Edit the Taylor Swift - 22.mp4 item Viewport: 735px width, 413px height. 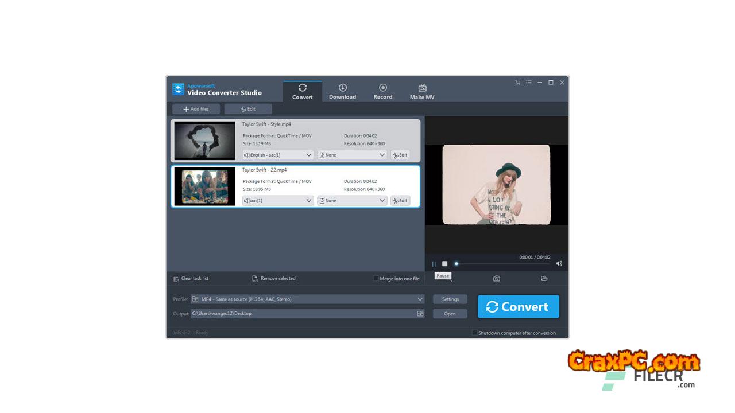[400, 201]
